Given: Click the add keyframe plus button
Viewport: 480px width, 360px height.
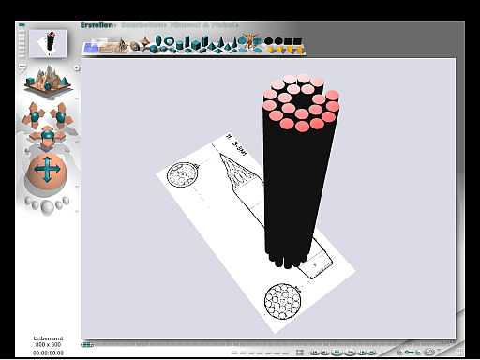Looking at the screenshot, I should tap(400, 352).
